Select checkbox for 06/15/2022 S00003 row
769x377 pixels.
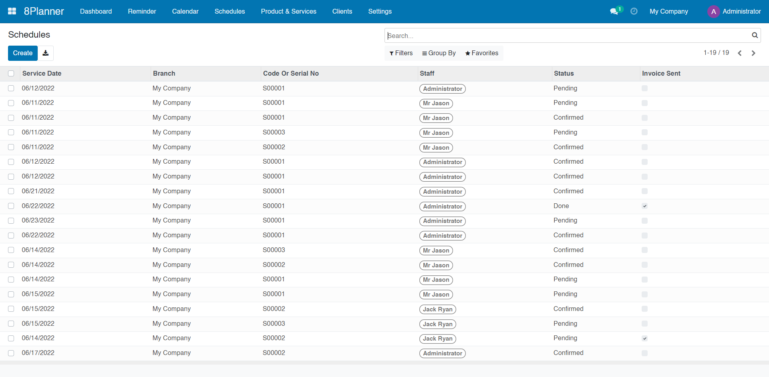(11, 323)
